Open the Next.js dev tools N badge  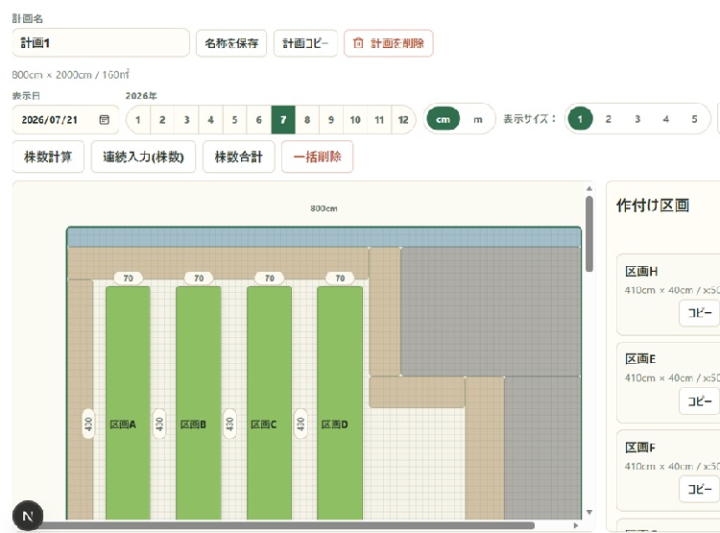(x=28, y=516)
